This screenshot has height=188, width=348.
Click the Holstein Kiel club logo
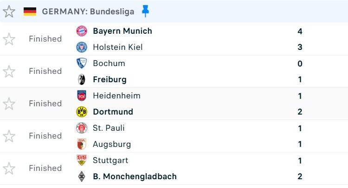pyautogui.click(x=82, y=47)
